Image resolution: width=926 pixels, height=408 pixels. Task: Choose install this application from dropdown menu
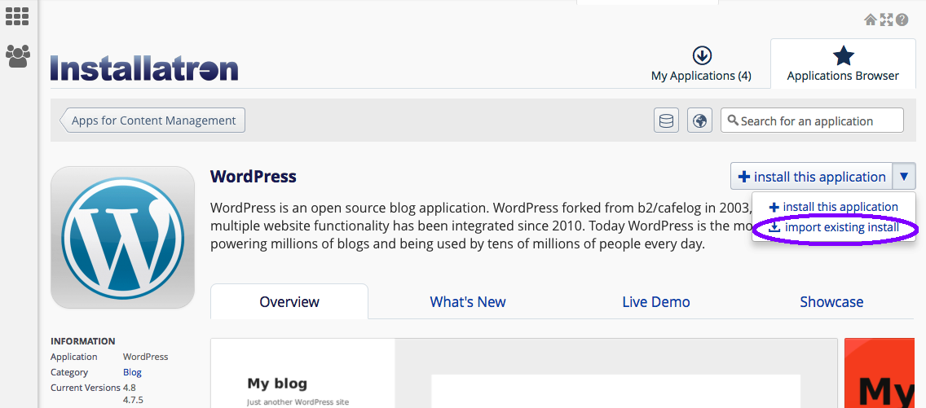[x=833, y=207]
